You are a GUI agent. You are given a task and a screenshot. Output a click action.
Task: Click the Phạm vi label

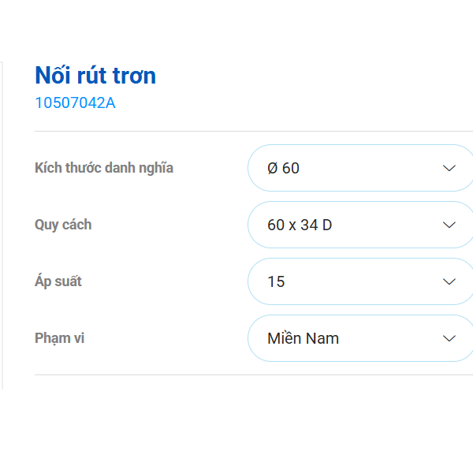click(60, 338)
